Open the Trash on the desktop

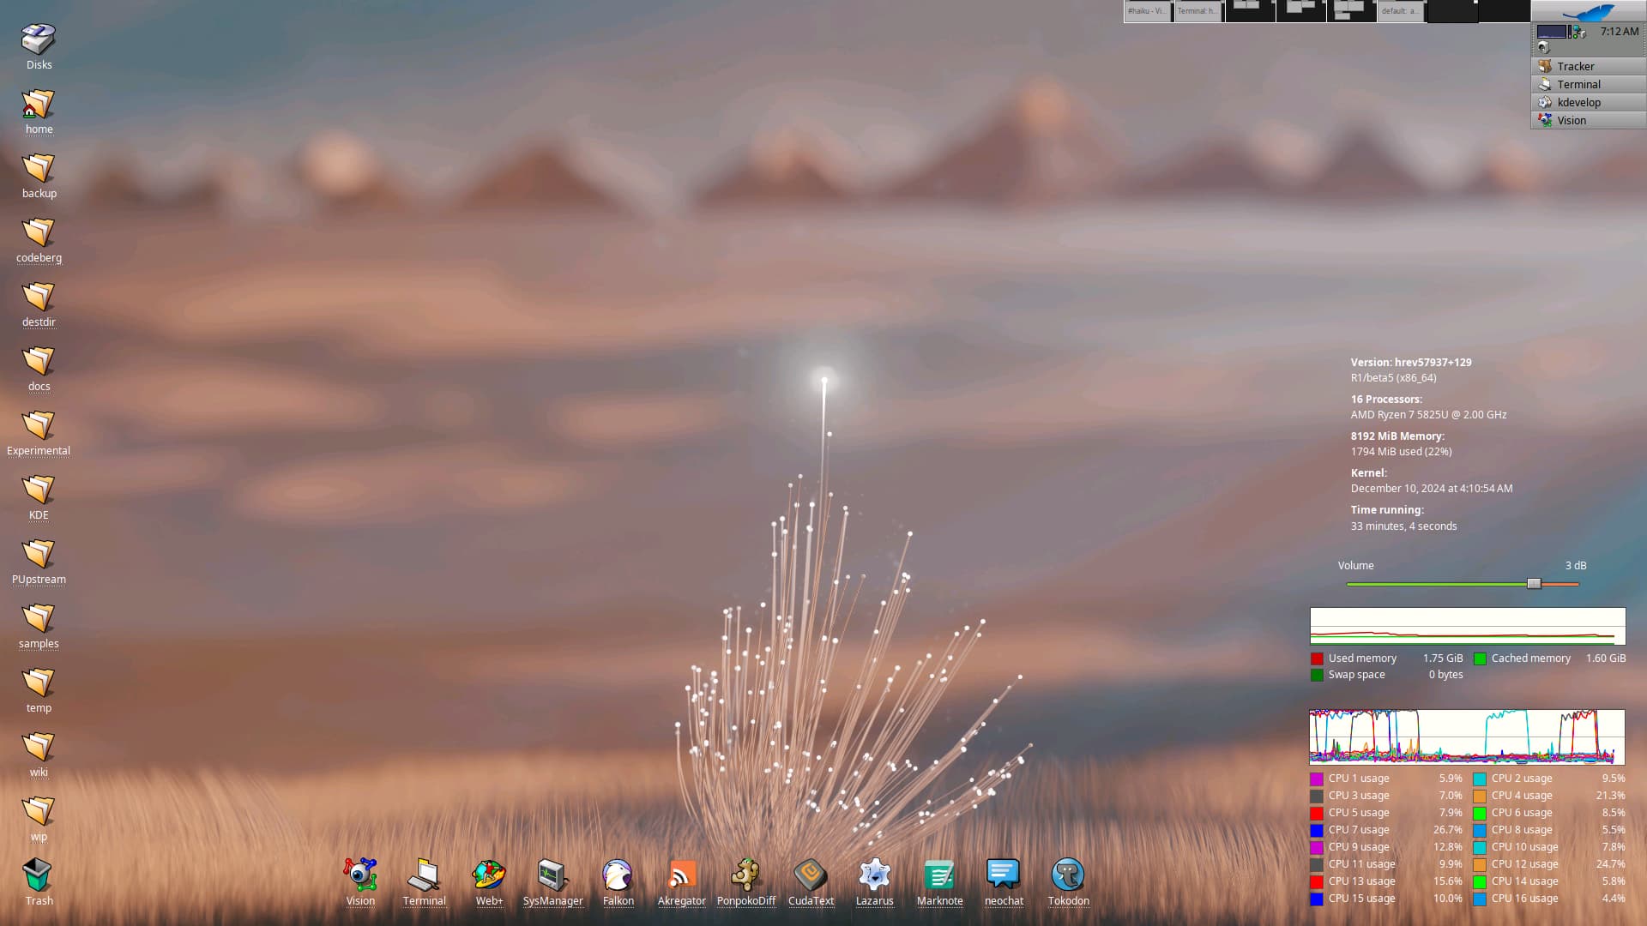pyautogui.click(x=39, y=876)
